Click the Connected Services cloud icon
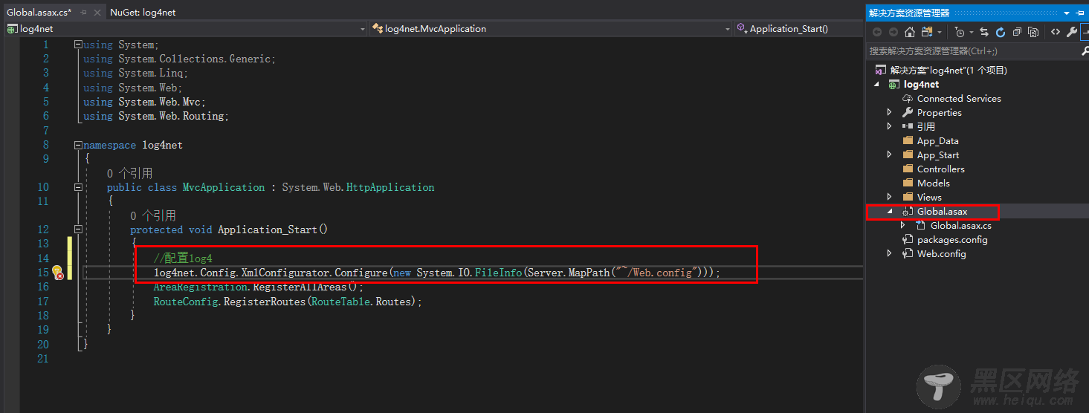1089x413 pixels. pos(908,98)
